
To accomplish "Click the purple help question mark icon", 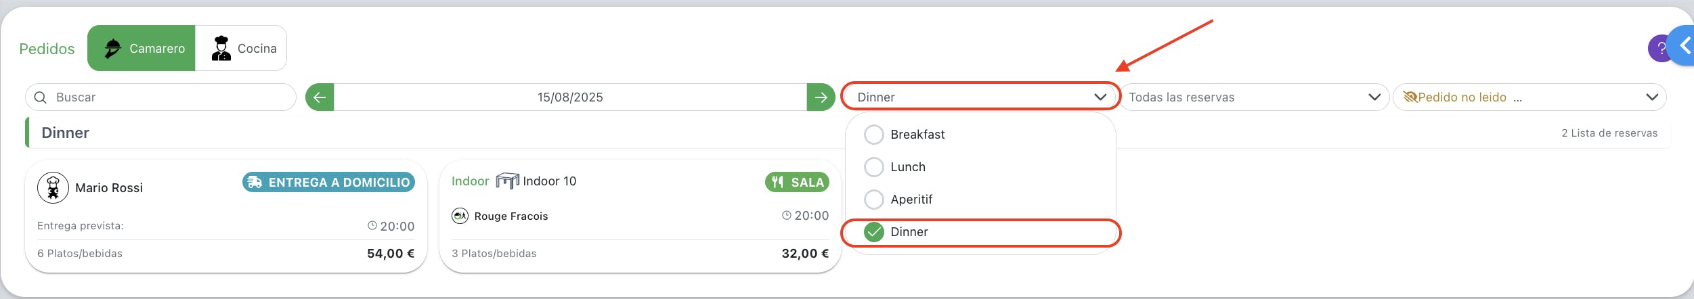I will point(1659,49).
